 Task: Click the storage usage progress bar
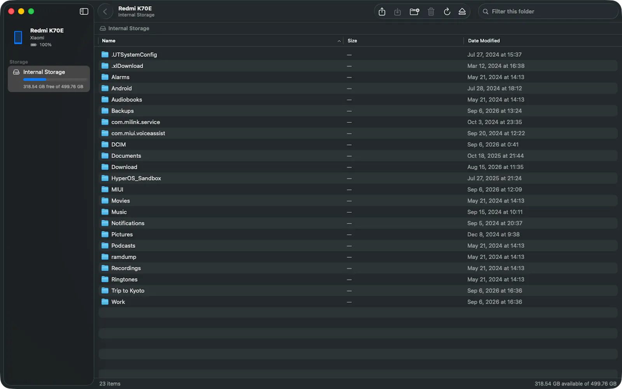[x=55, y=79]
